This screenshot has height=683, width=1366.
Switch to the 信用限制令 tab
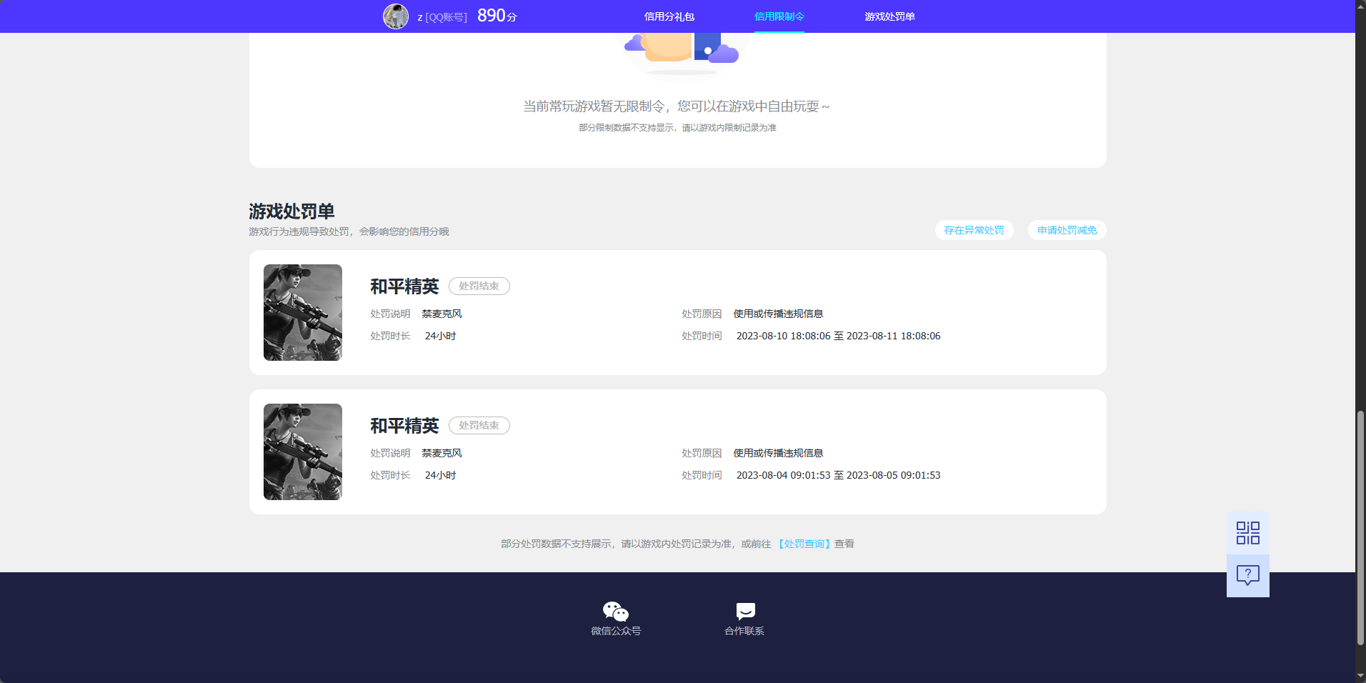coord(779,16)
